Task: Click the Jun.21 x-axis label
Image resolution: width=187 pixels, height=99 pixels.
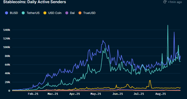Action: click(117, 94)
